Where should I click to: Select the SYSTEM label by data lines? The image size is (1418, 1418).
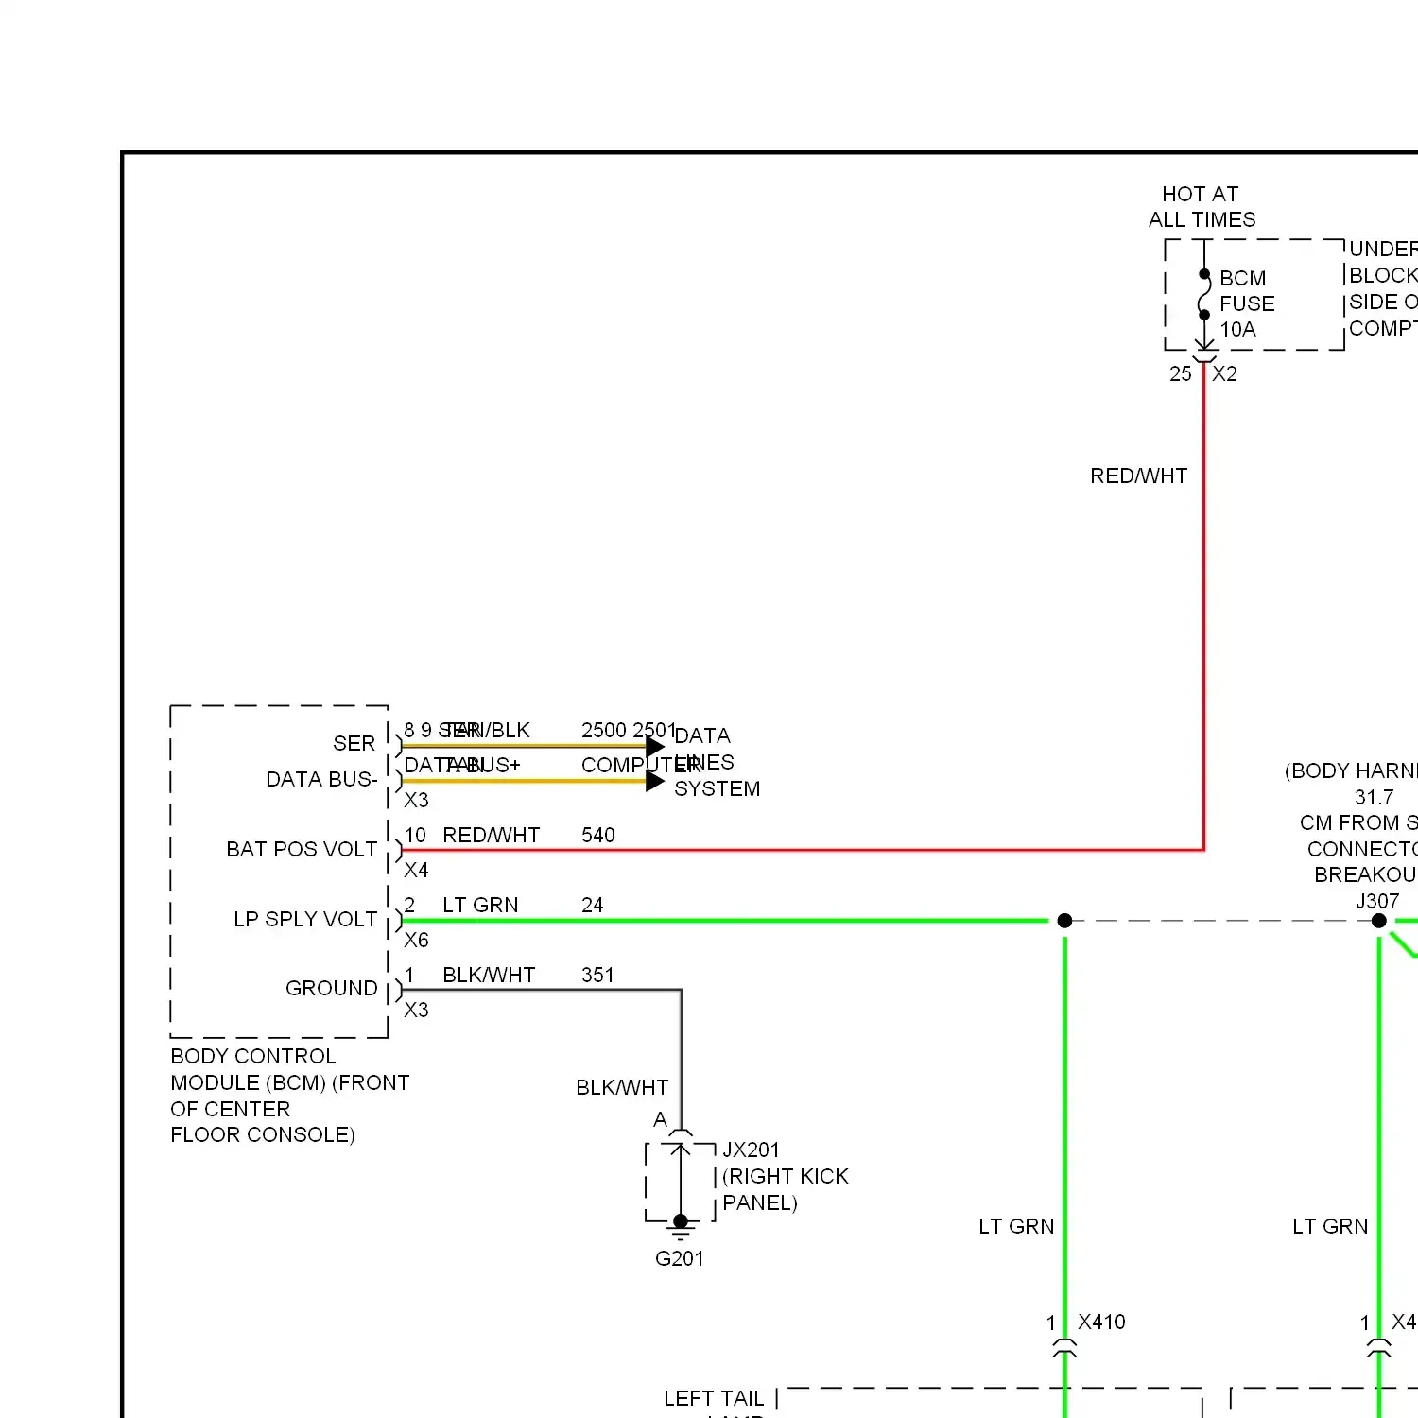coord(717,788)
